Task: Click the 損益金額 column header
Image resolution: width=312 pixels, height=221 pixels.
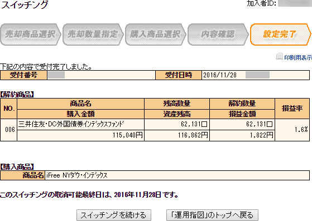Action: [x=242, y=114]
